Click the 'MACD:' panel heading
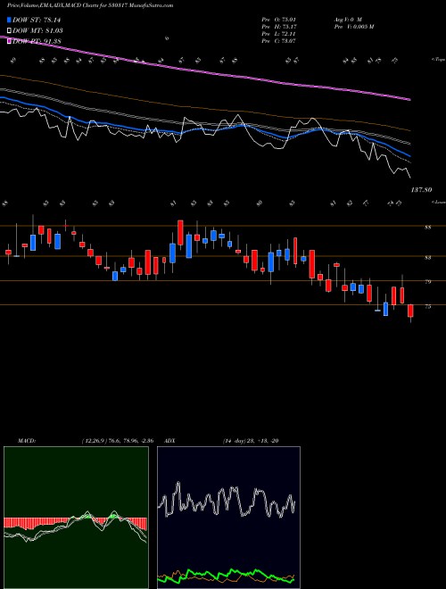The width and height of the screenshot is (446, 589). (26, 441)
